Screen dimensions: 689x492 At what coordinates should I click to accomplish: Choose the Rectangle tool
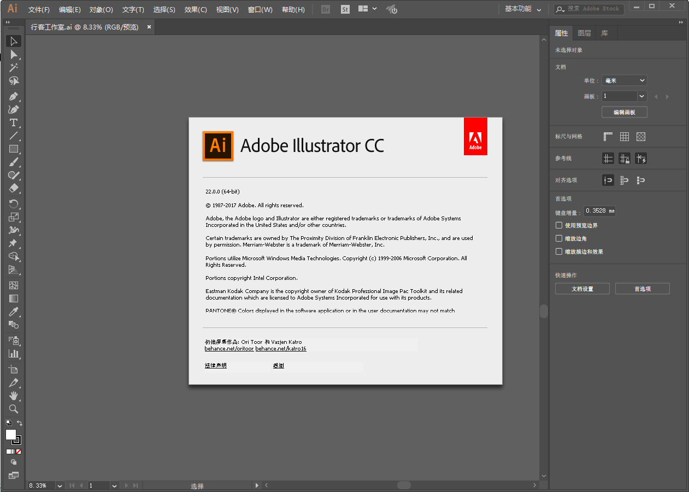[x=13, y=149]
